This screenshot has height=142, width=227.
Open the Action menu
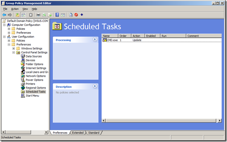(15, 9)
